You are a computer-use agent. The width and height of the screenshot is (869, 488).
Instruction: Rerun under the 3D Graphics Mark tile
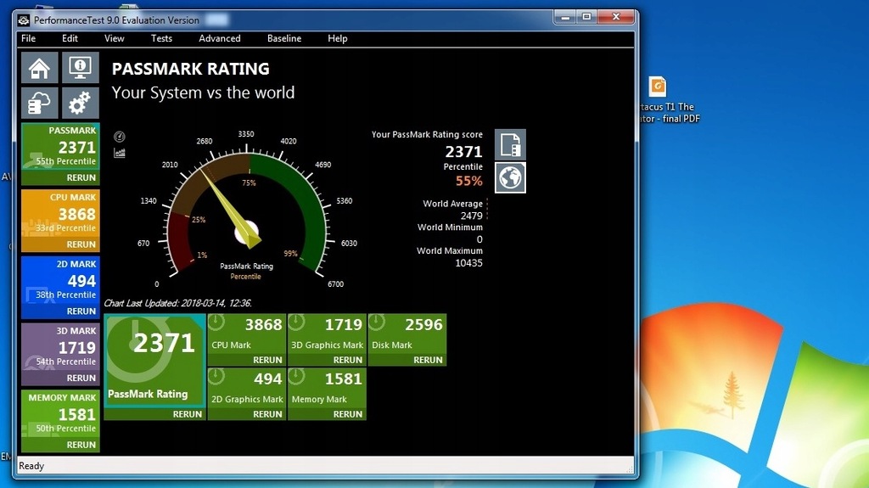348,360
